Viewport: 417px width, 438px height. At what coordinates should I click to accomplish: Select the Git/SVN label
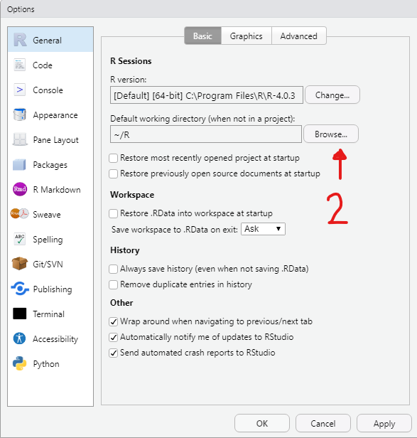pos(48,264)
